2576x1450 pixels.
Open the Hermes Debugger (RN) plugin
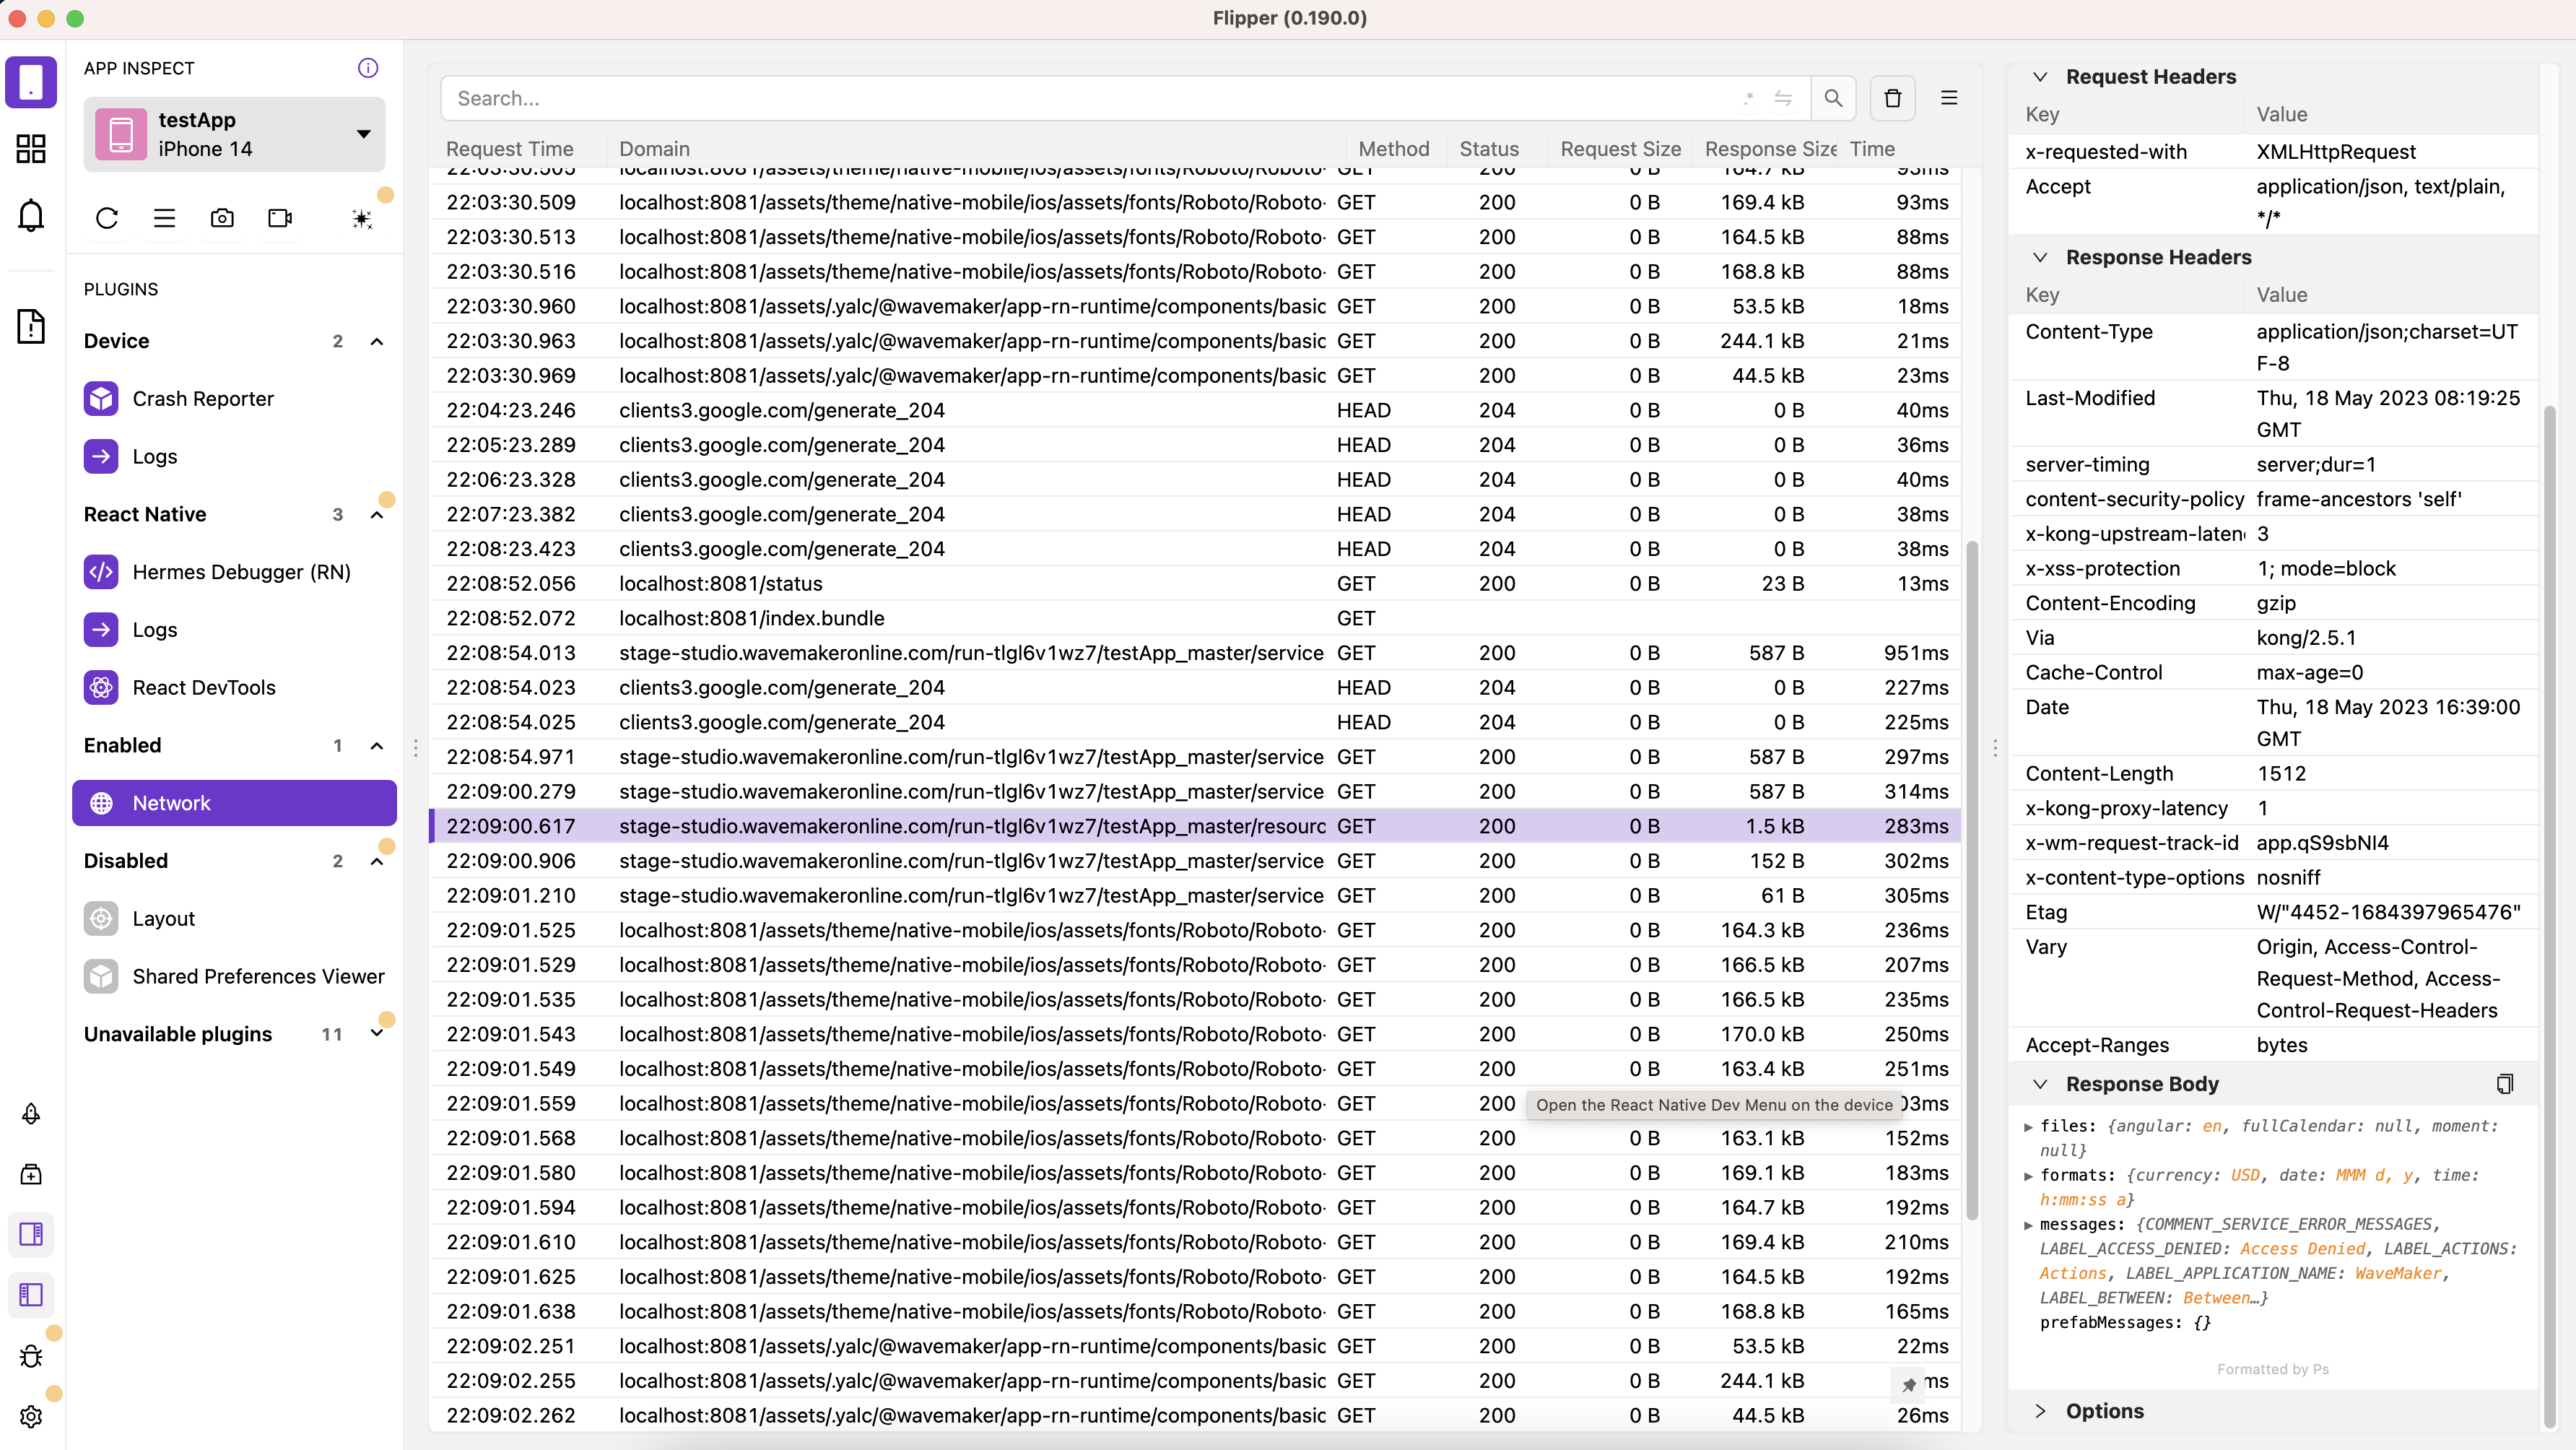click(x=241, y=572)
